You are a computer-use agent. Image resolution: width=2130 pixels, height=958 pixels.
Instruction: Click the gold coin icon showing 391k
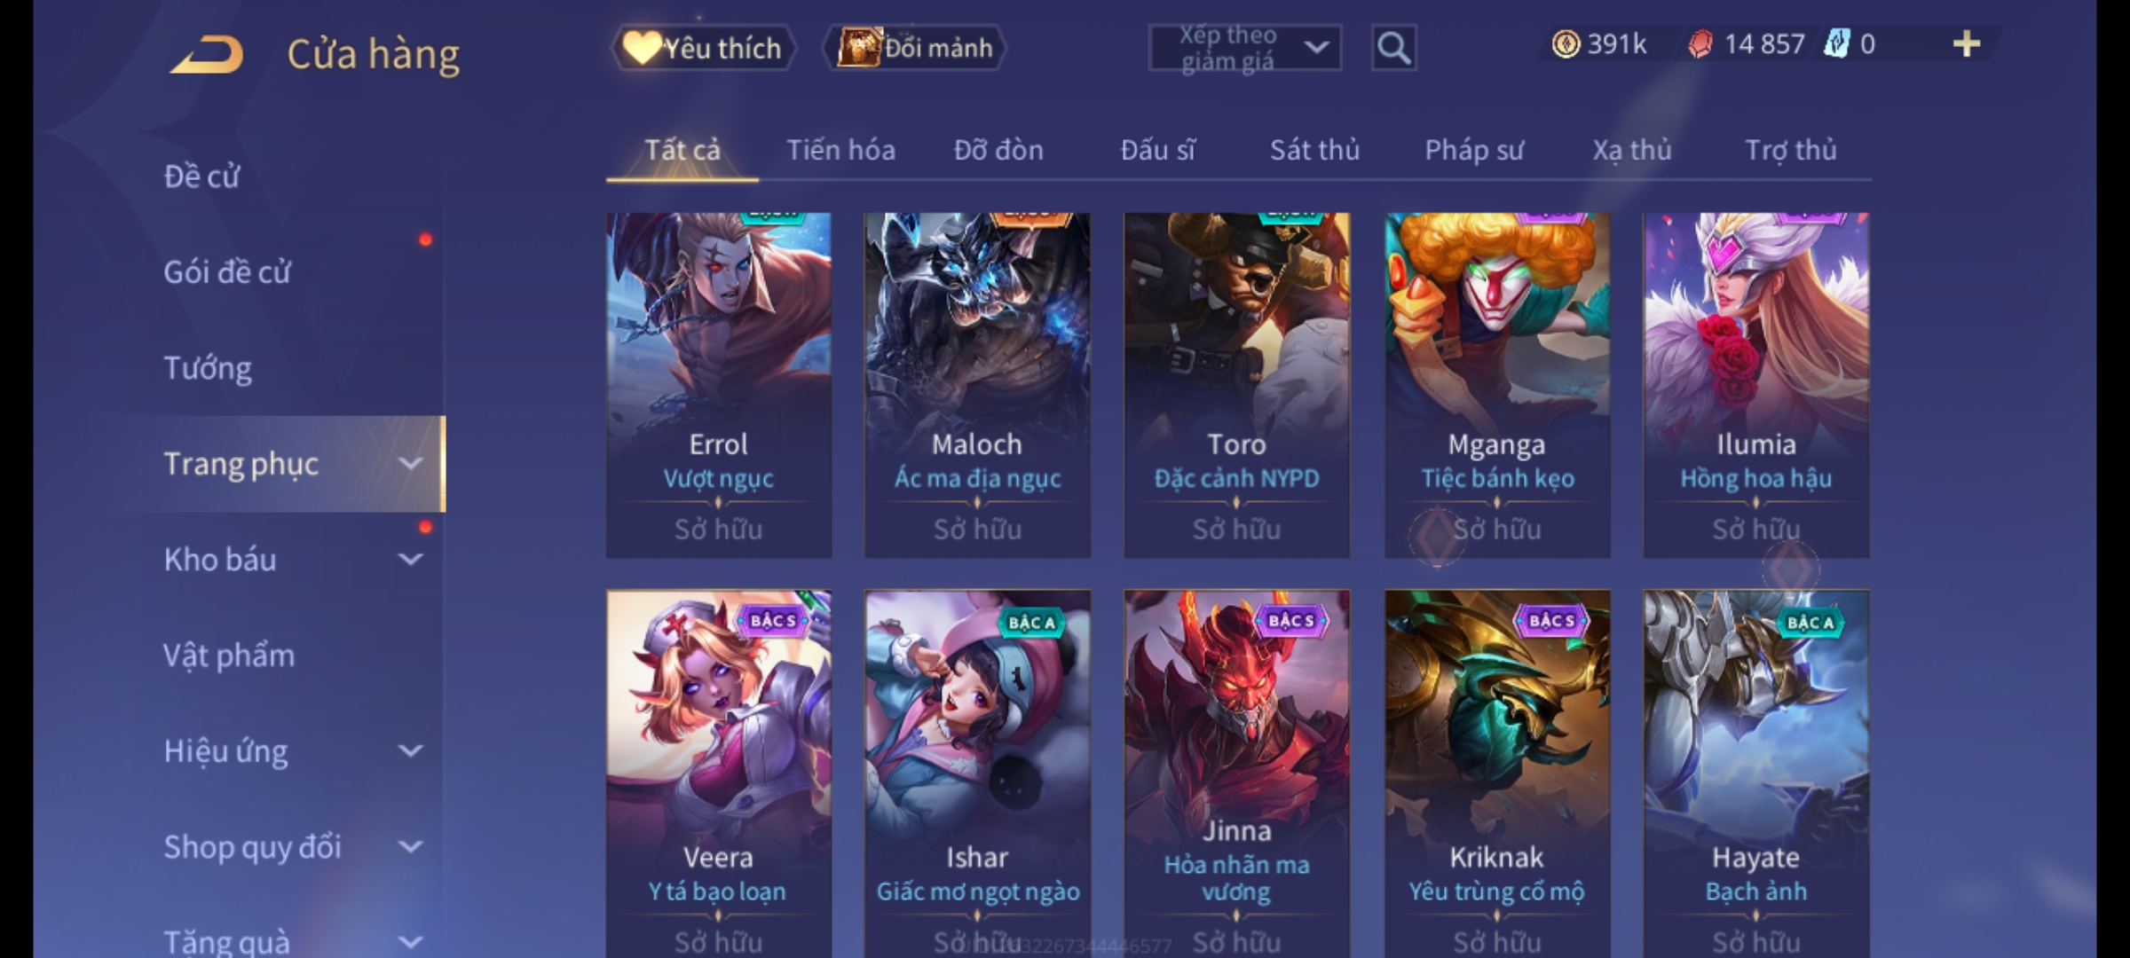coord(1566,43)
